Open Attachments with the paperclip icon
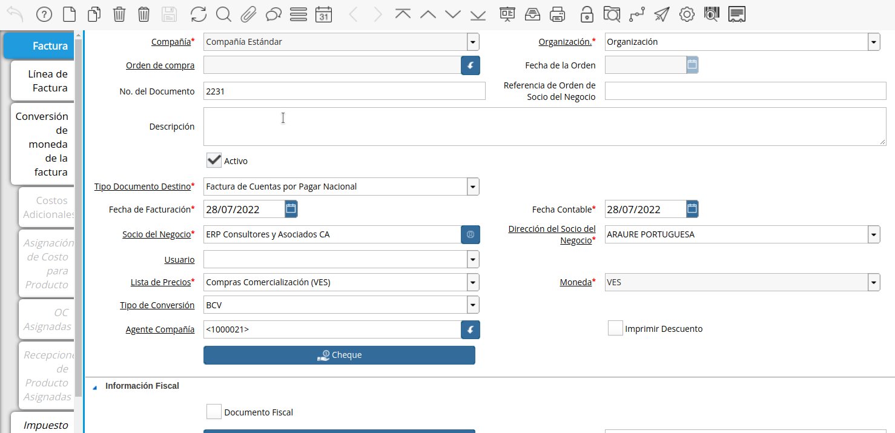895x433 pixels. coord(248,15)
